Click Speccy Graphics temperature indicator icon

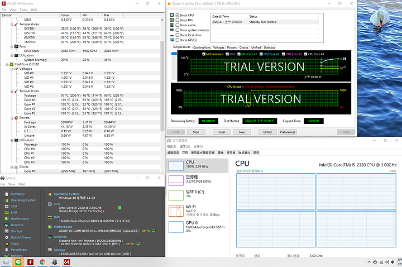[138, 244]
